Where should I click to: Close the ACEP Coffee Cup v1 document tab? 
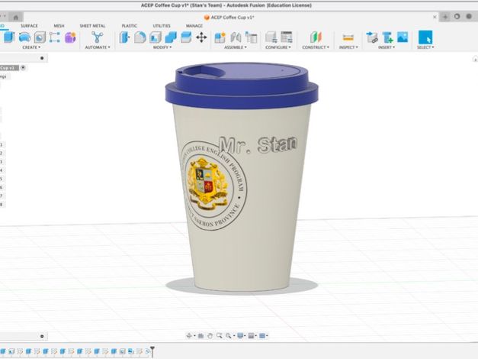tap(435, 17)
